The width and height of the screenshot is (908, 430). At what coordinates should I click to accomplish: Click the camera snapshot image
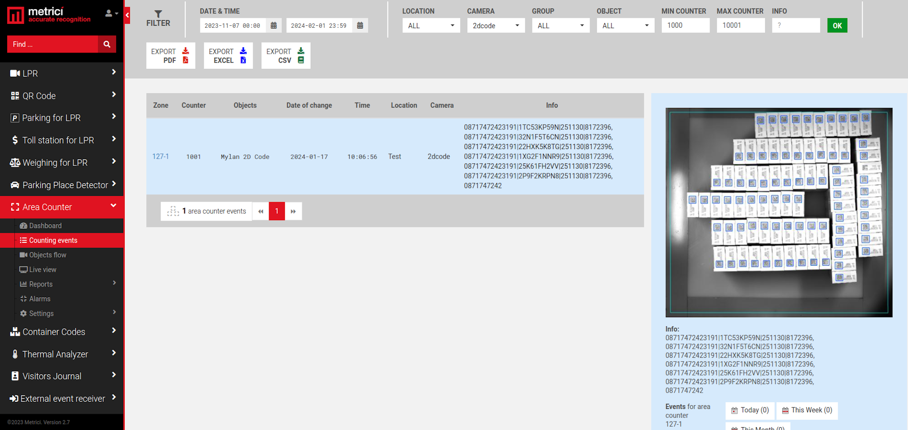pos(779,213)
